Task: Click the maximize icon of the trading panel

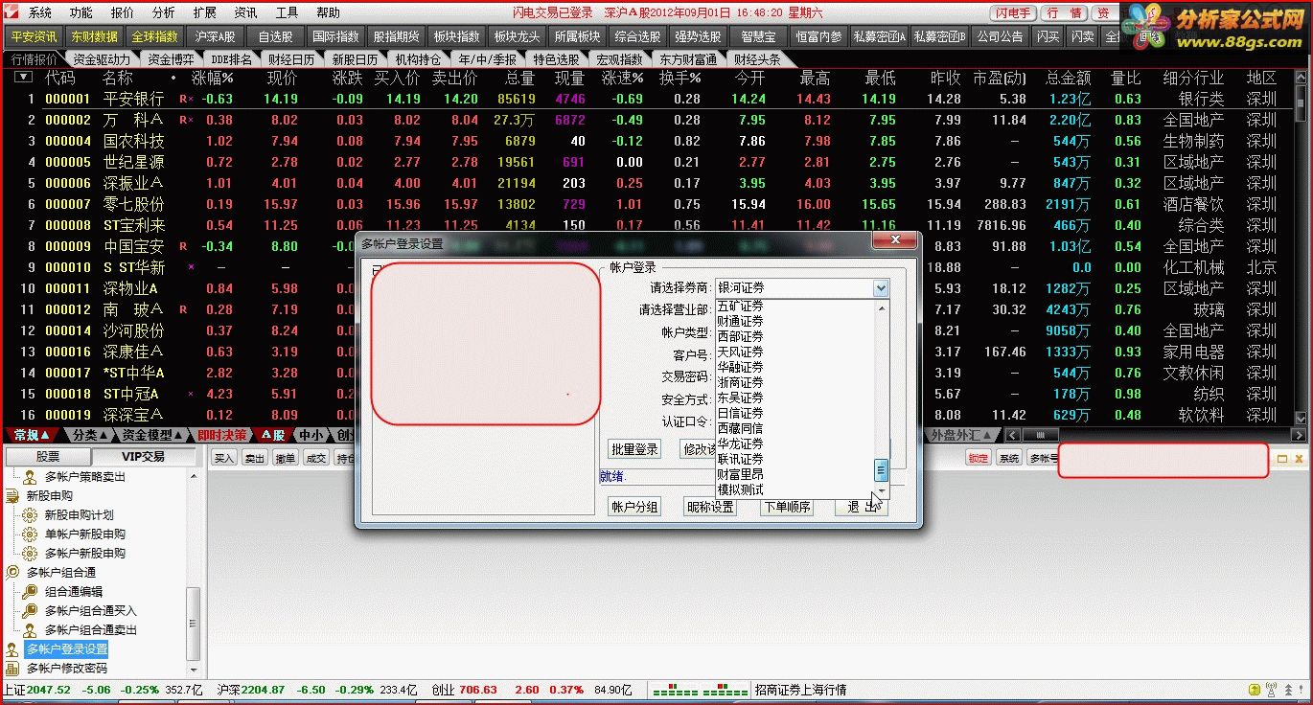Action: point(1282,459)
